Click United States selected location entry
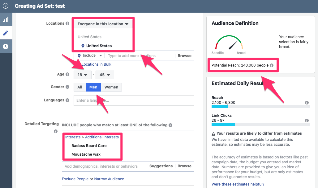This screenshot has width=318, height=188. pos(99,46)
